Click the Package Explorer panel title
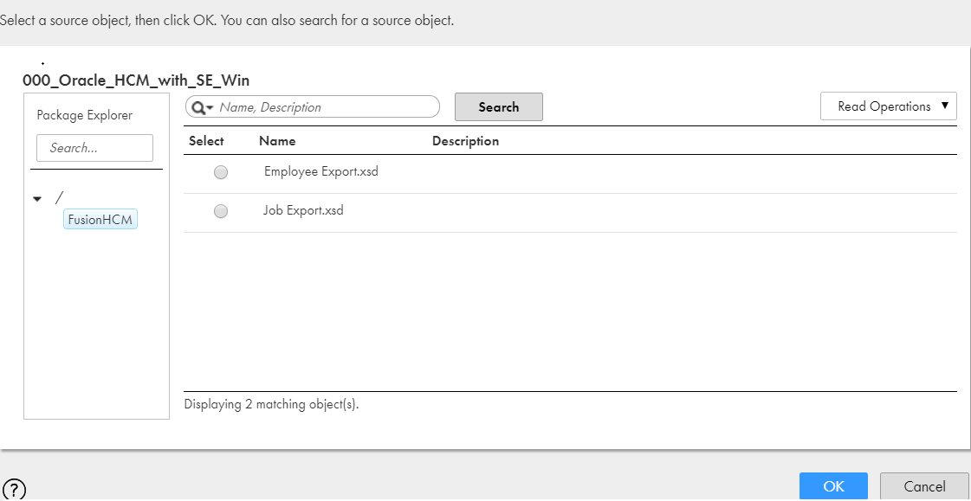The height and width of the screenshot is (501, 971). click(x=85, y=115)
